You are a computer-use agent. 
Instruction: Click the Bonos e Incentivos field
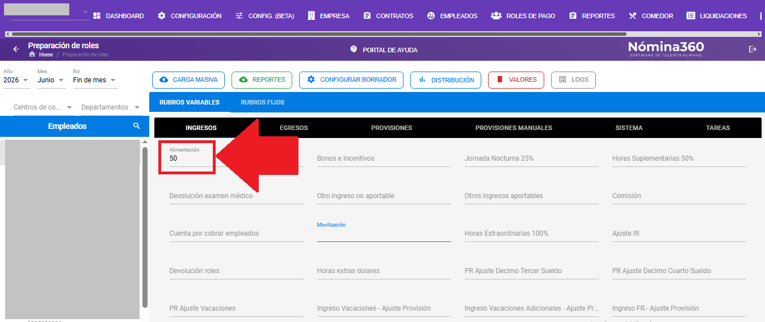(384, 158)
